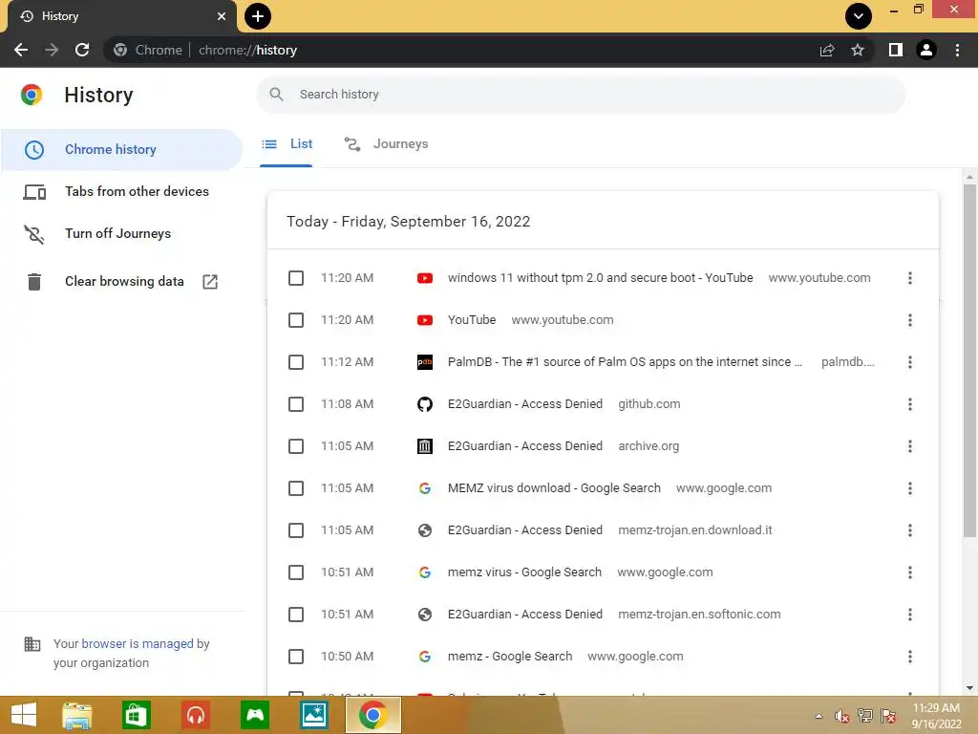Open the profile avatar menu
The image size is (978, 734).
tap(926, 50)
